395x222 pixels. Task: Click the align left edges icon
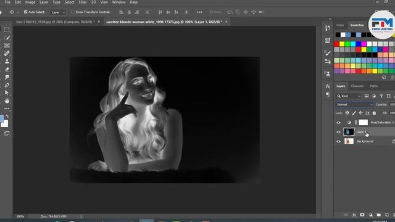coord(121,12)
